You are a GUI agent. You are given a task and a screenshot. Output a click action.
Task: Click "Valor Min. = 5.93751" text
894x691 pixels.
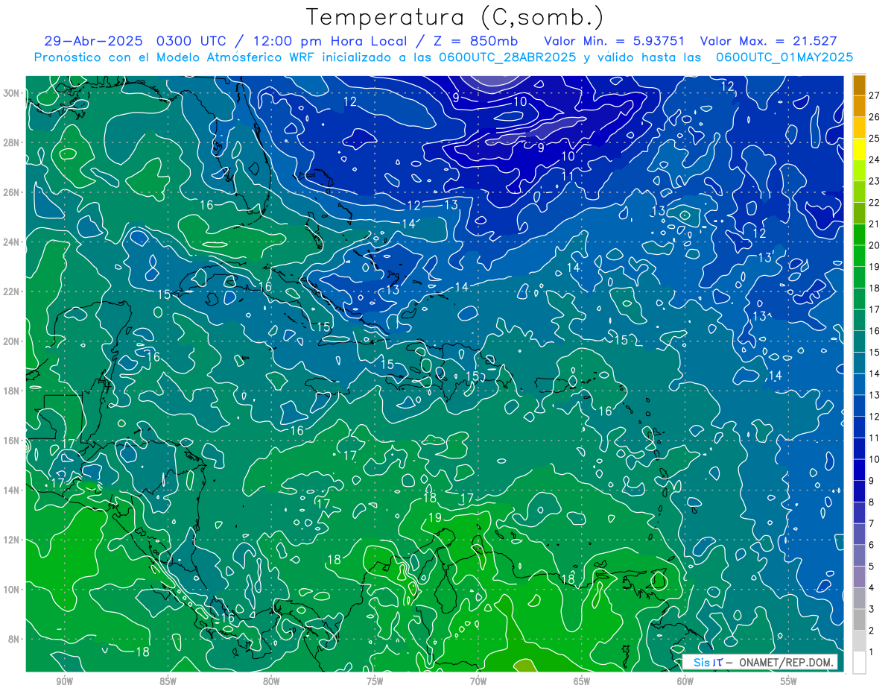(614, 41)
